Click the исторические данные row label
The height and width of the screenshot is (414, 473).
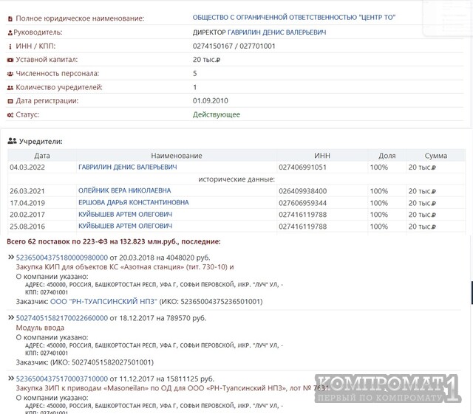pos(236,179)
